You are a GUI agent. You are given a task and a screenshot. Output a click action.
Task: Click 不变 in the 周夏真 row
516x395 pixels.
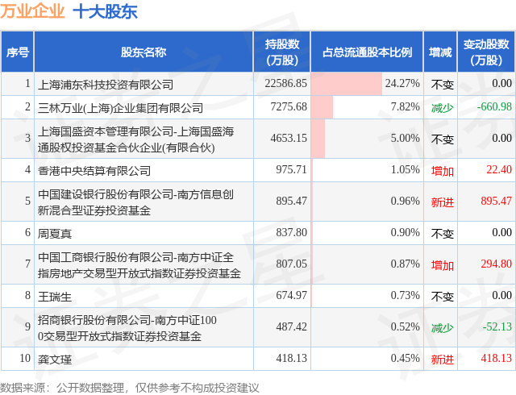tap(443, 234)
